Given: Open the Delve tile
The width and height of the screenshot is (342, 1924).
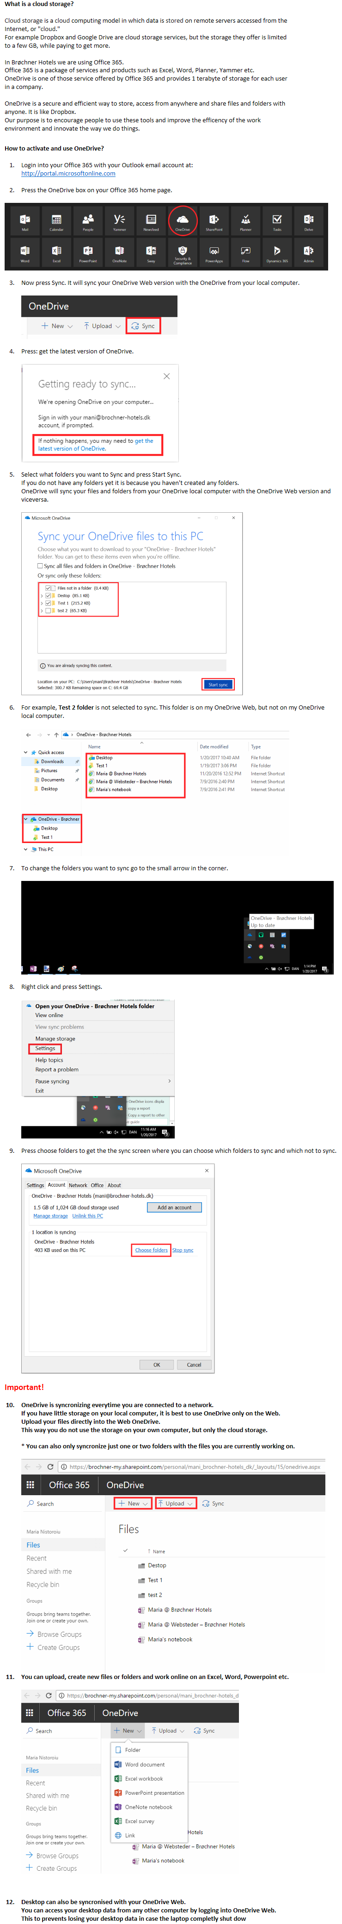Looking at the screenshot, I should coord(308,221).
